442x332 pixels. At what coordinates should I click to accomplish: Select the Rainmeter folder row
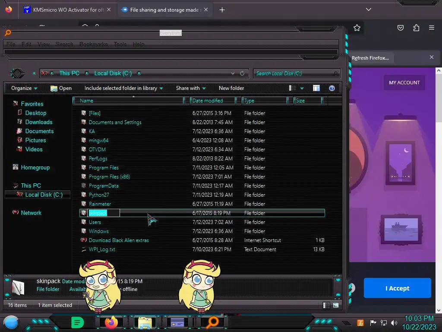[202, 204]
